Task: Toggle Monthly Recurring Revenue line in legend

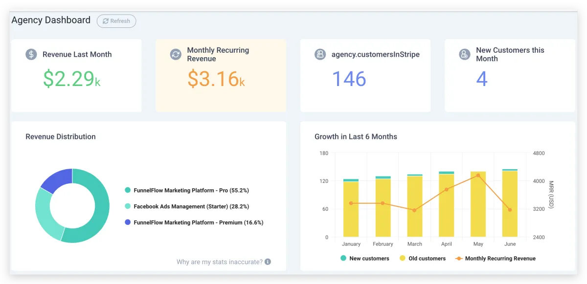Action: 495,258
